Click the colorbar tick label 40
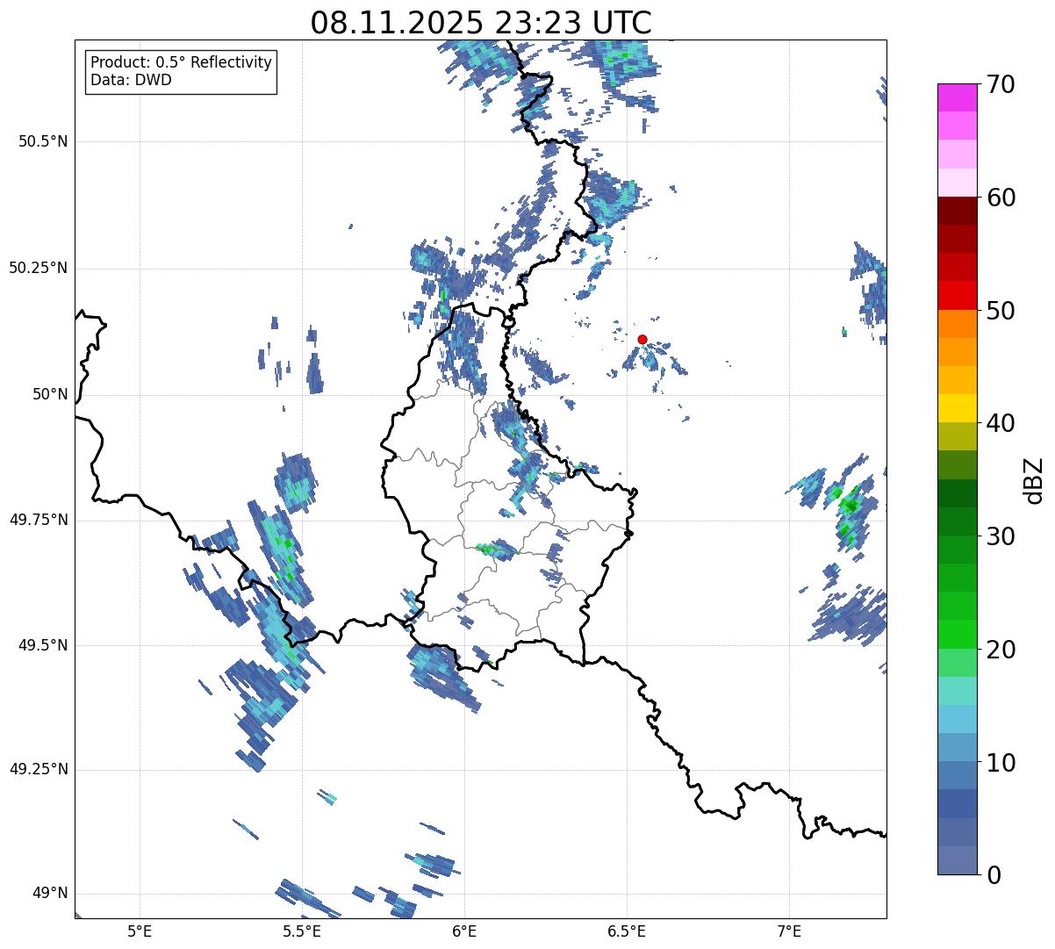1055x949 pixels. click(1001, 423)
